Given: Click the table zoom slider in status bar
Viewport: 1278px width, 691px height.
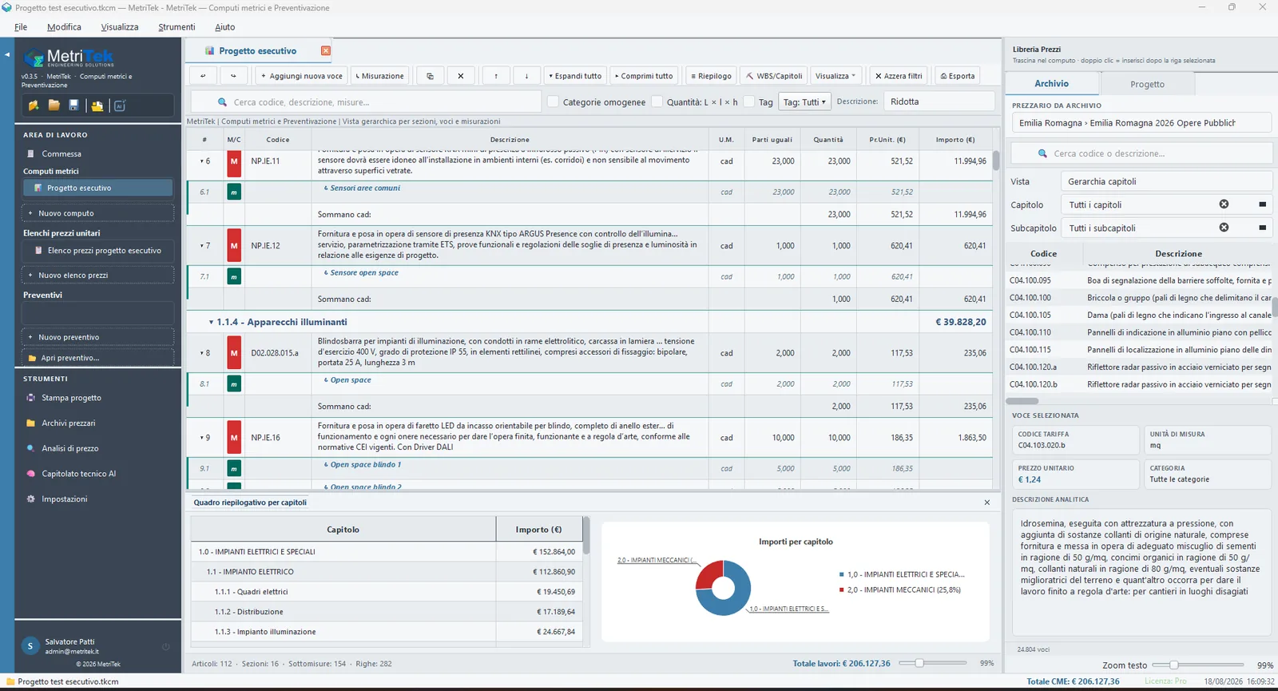Looking at the screenshot, I should tap(932, 663).
